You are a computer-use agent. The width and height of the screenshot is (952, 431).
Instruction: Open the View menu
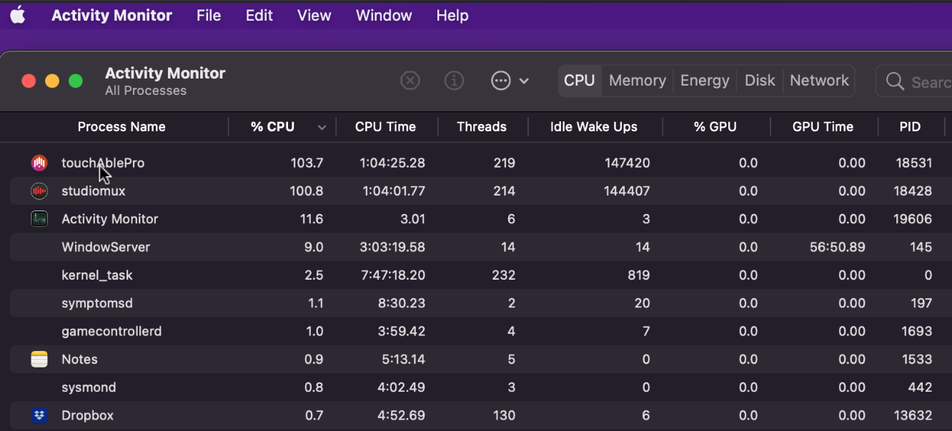pyautogui.click(x=314, y=16)
